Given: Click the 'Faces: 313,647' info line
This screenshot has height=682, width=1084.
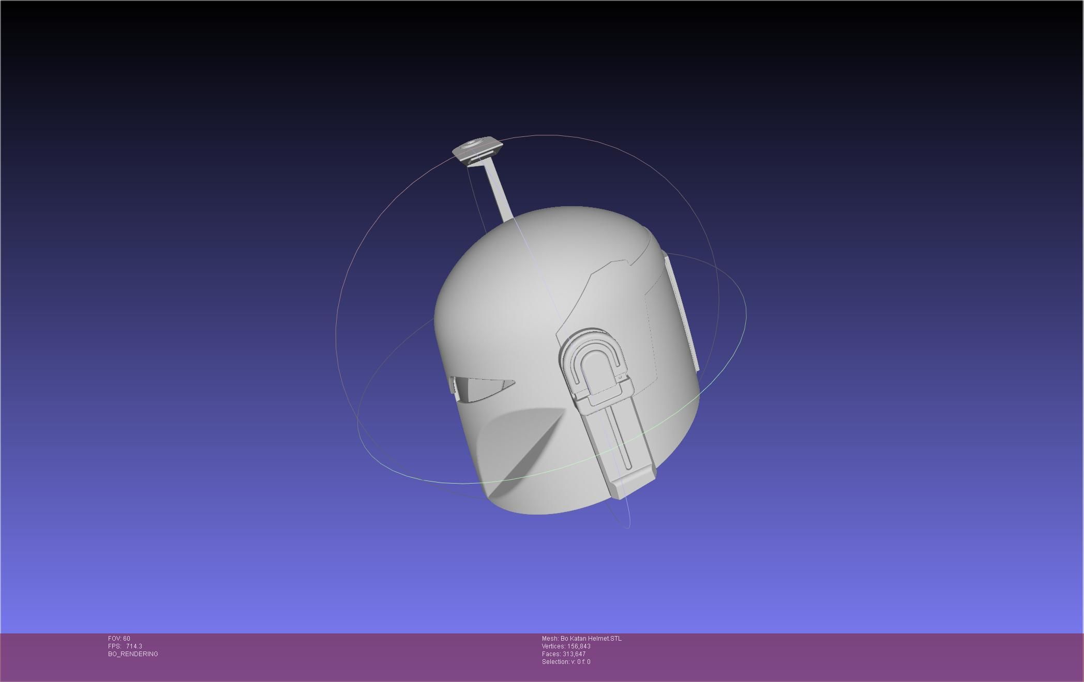Looking at the screenshot, I should (x=564, y=654).
